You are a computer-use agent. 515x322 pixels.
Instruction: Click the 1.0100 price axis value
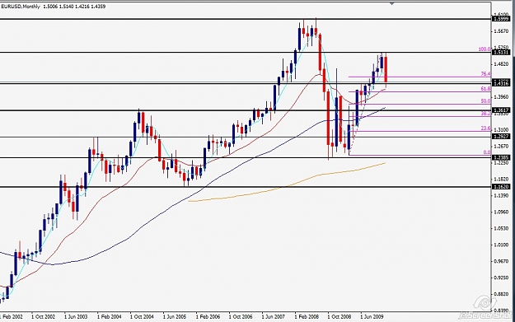502,245
